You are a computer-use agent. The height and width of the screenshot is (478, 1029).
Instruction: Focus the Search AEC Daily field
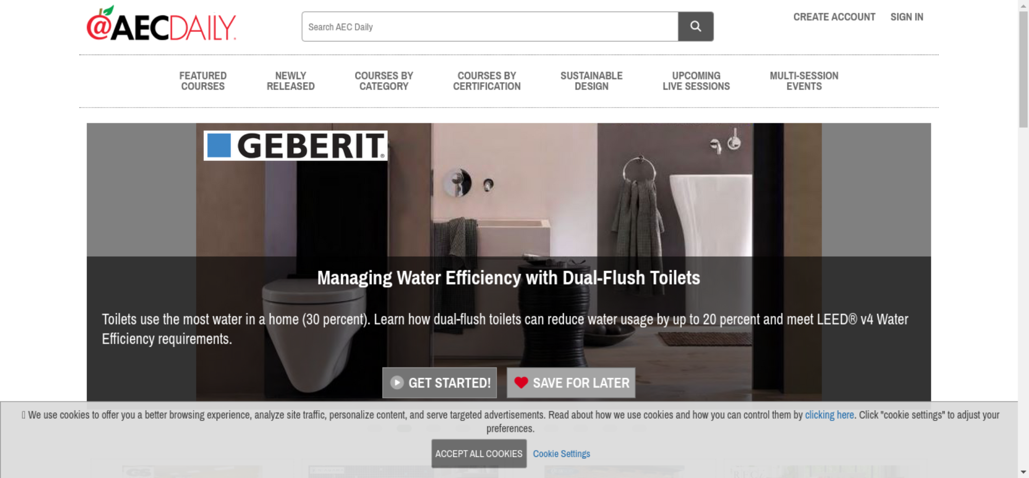click(x=490, y=26)
